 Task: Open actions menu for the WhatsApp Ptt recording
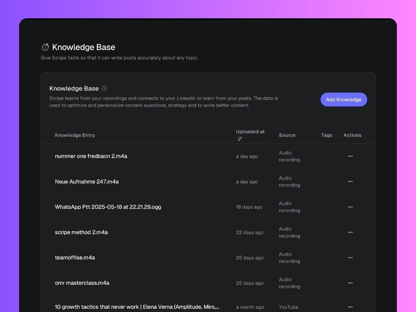click(x=350, y=207)
